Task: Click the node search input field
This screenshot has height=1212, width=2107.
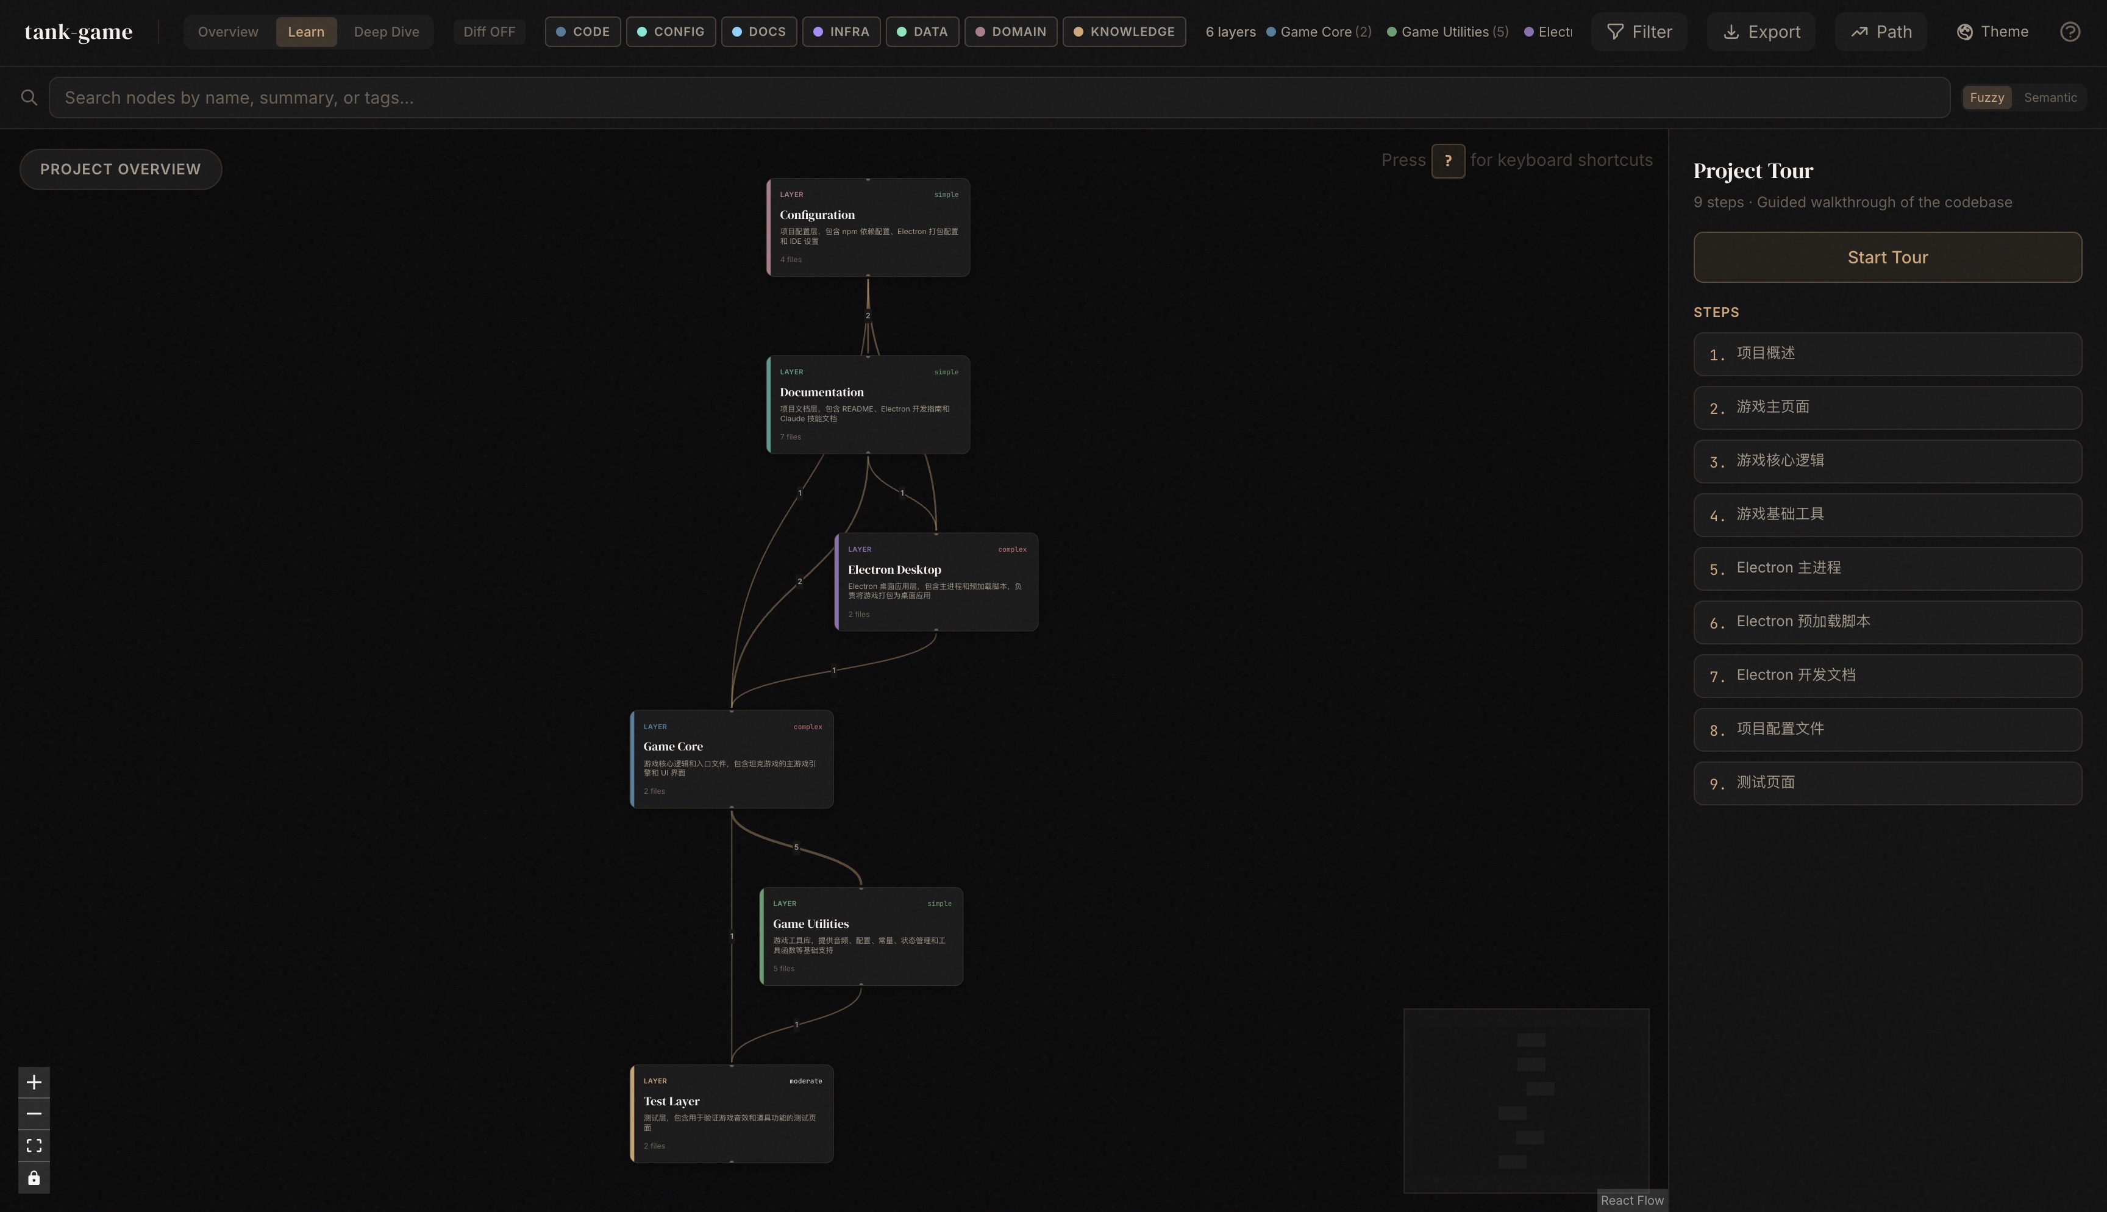Action: click(999, 98)
